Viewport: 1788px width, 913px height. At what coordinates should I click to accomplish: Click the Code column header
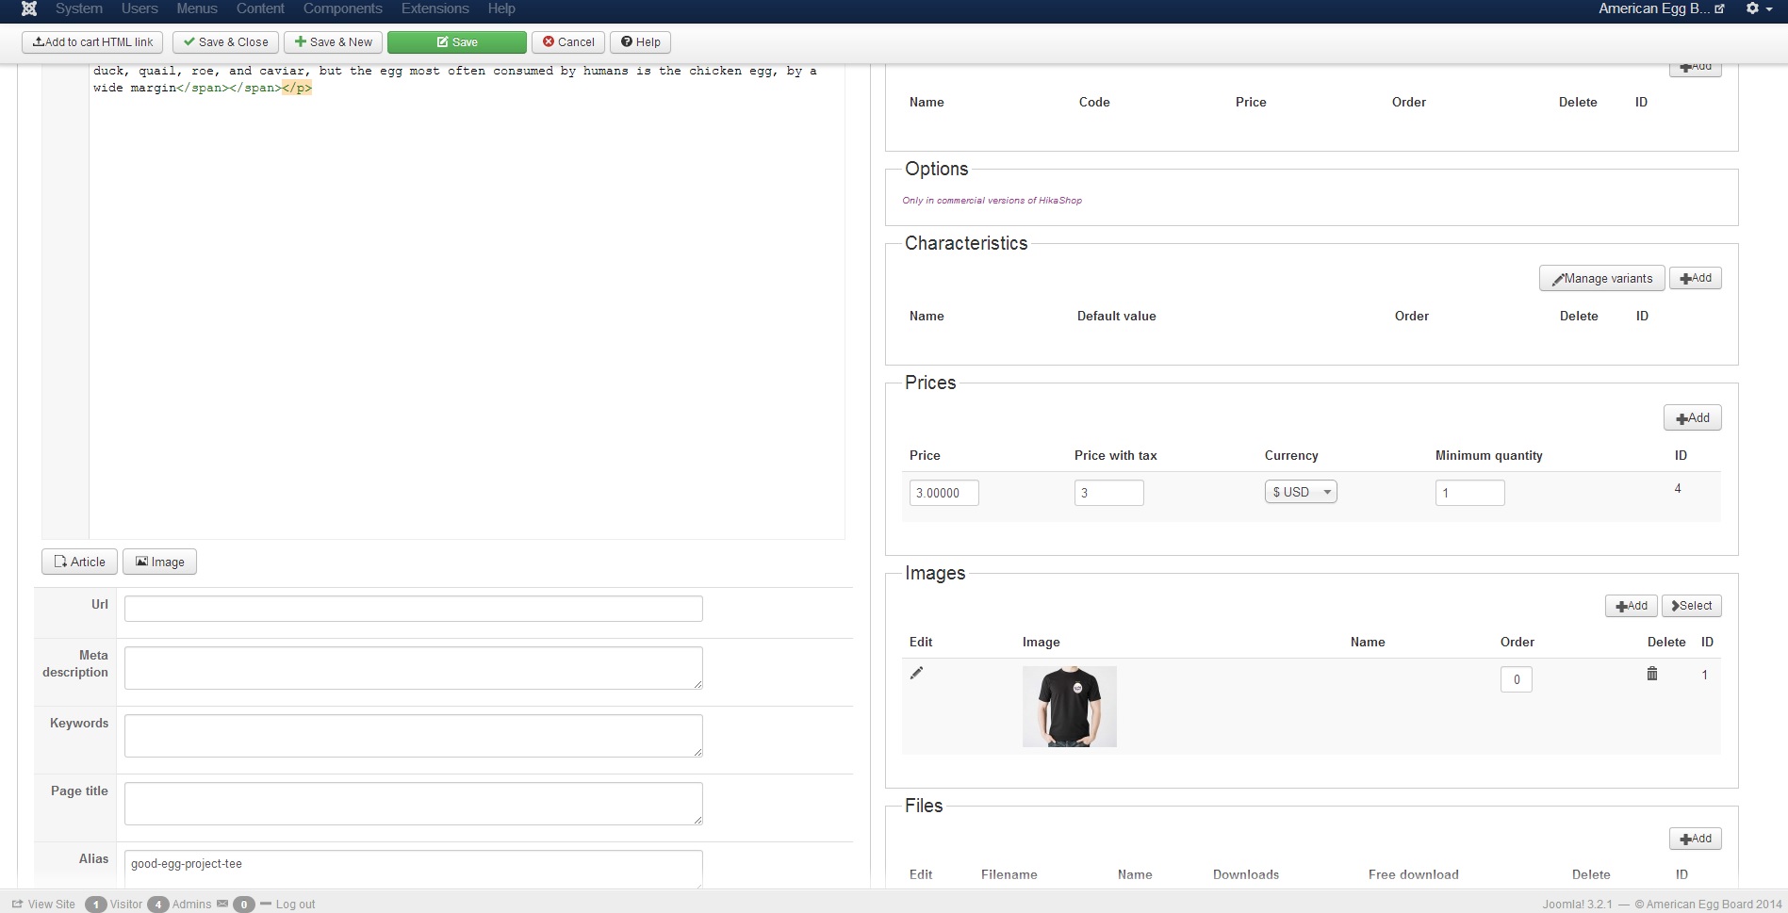1094,102
